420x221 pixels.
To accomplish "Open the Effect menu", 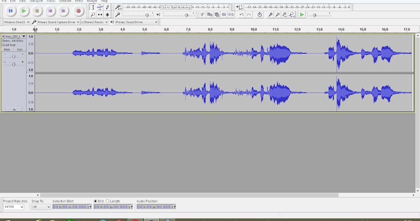I will [79, 1].
